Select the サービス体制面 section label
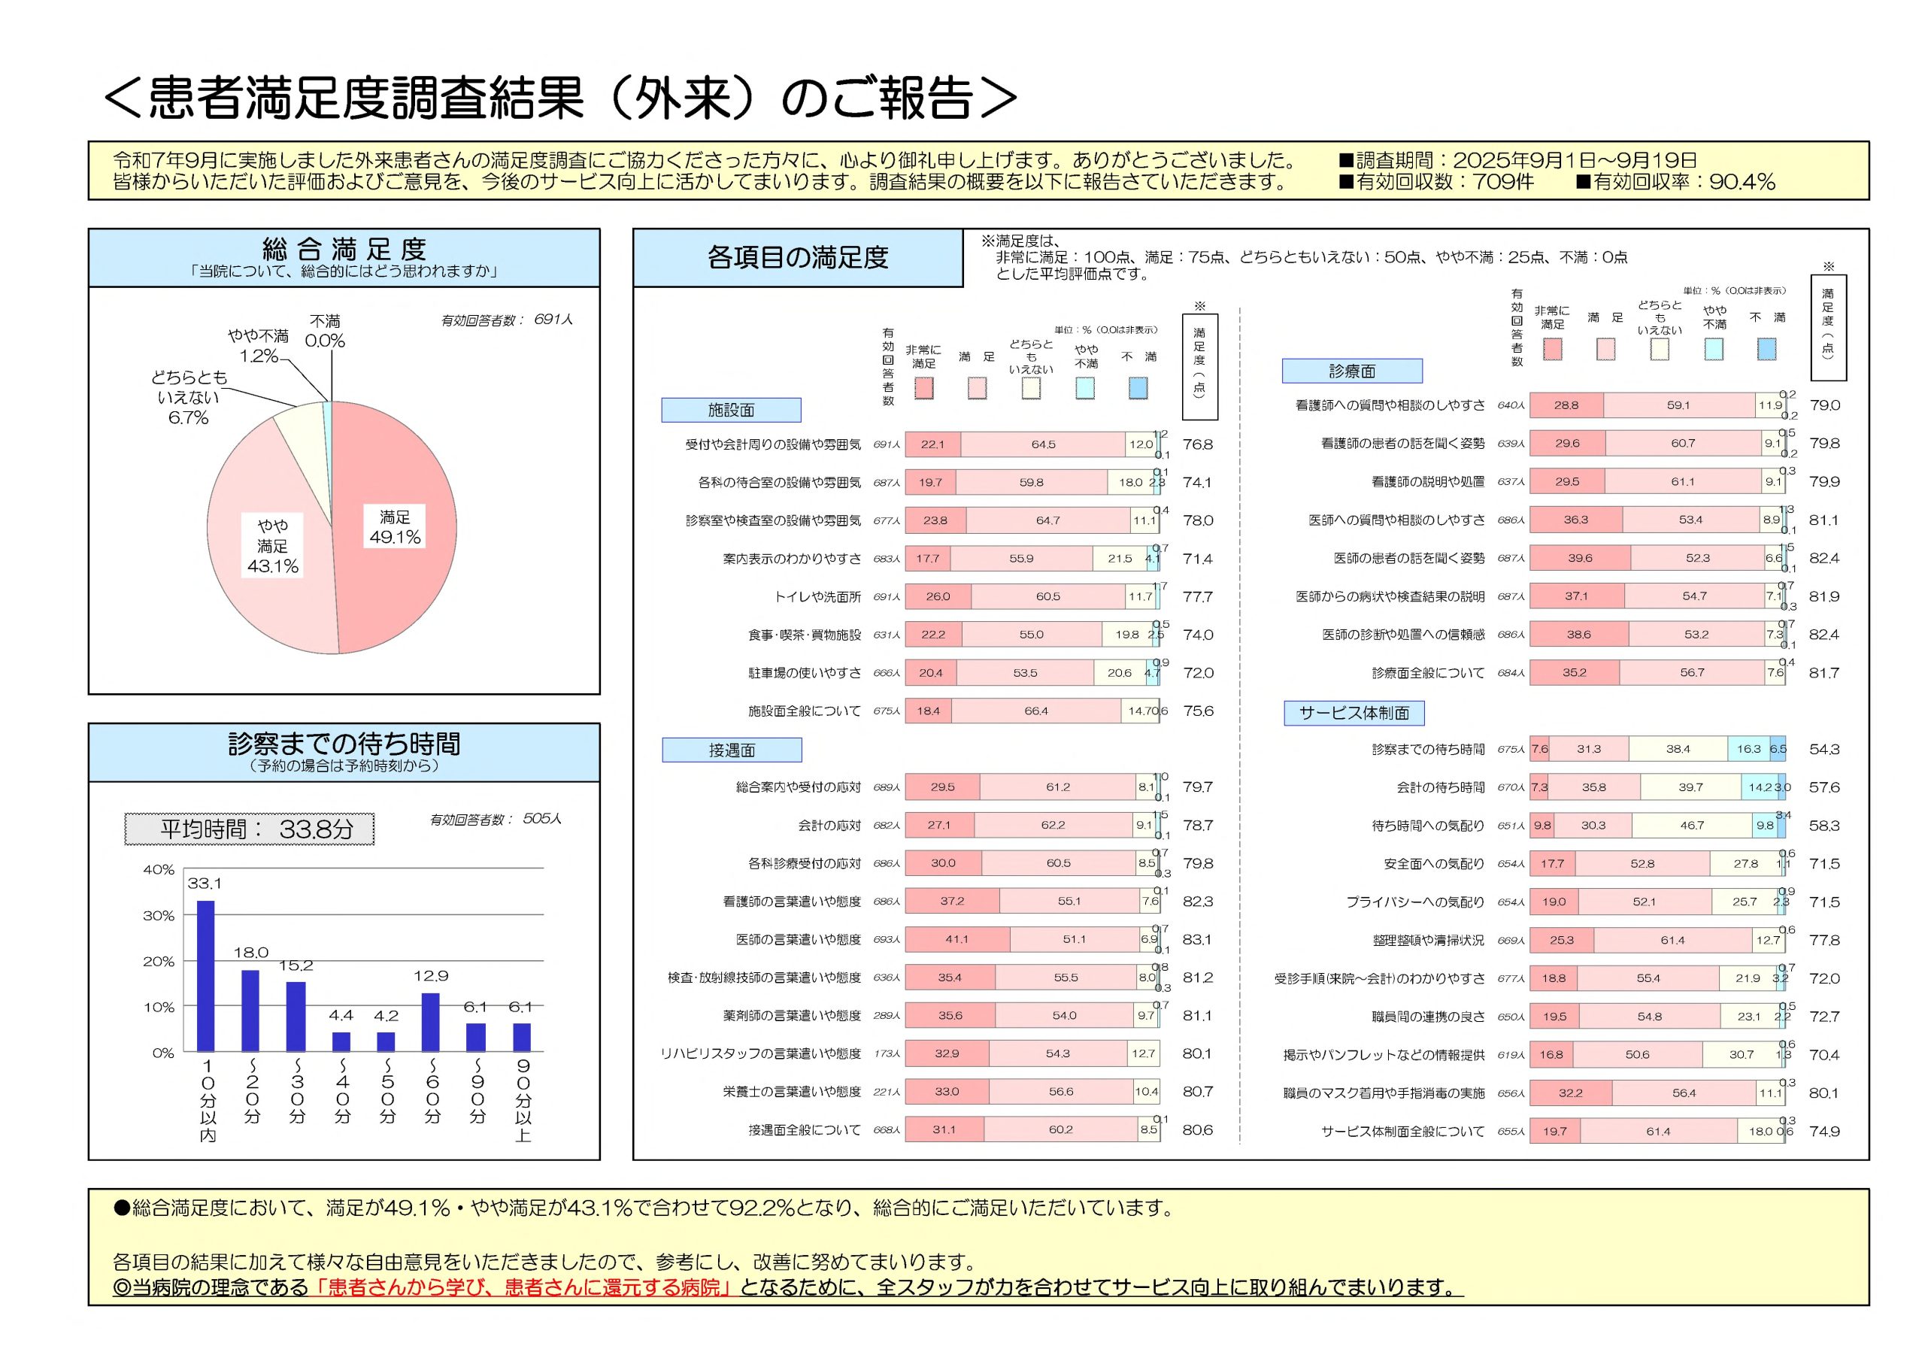This screenshot has height=1361, width=1925. coord(1354,713)
